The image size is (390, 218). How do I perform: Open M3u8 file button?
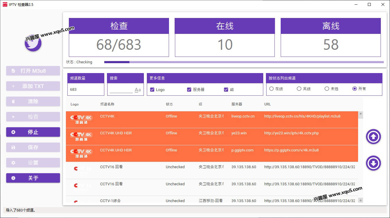click(x=33, y=71)
